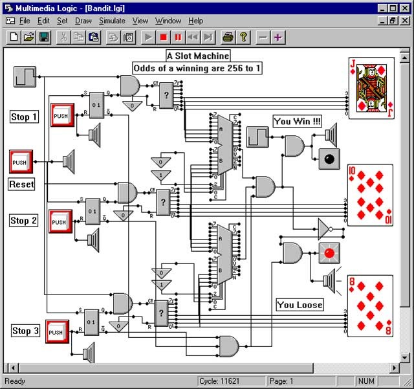Save the circuit with the floppy disk icon
Image resolution: width=414 pixels, height=389 pixels.
point(43,37)
